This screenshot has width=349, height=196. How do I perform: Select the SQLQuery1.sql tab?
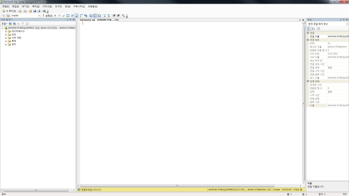pyautogui.click(x=99, y=20)
